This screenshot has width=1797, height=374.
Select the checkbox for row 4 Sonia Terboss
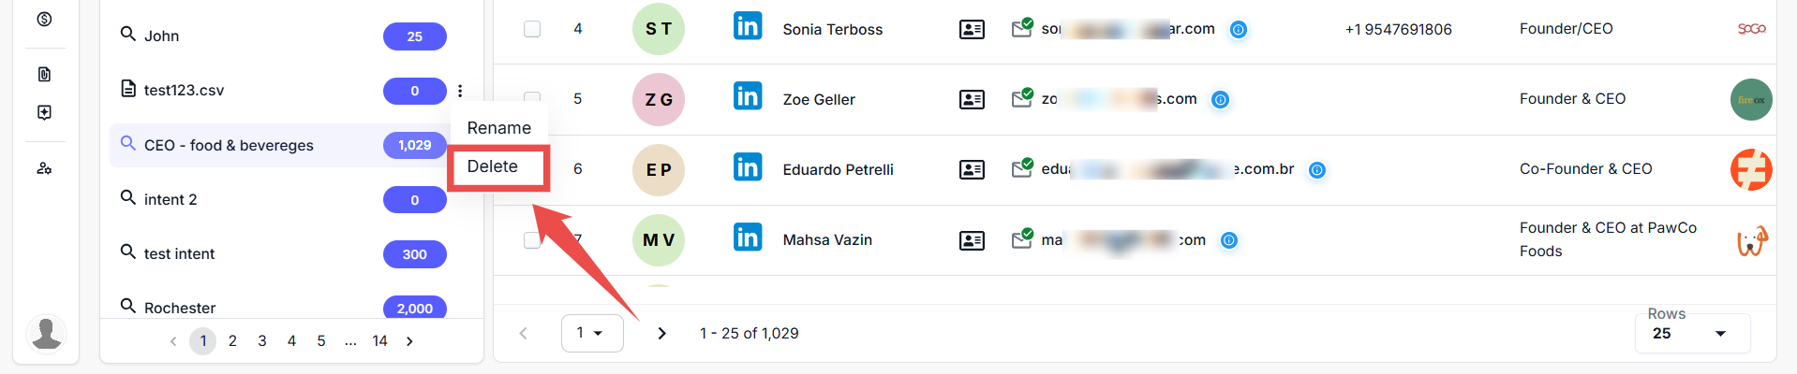(532, 29)
